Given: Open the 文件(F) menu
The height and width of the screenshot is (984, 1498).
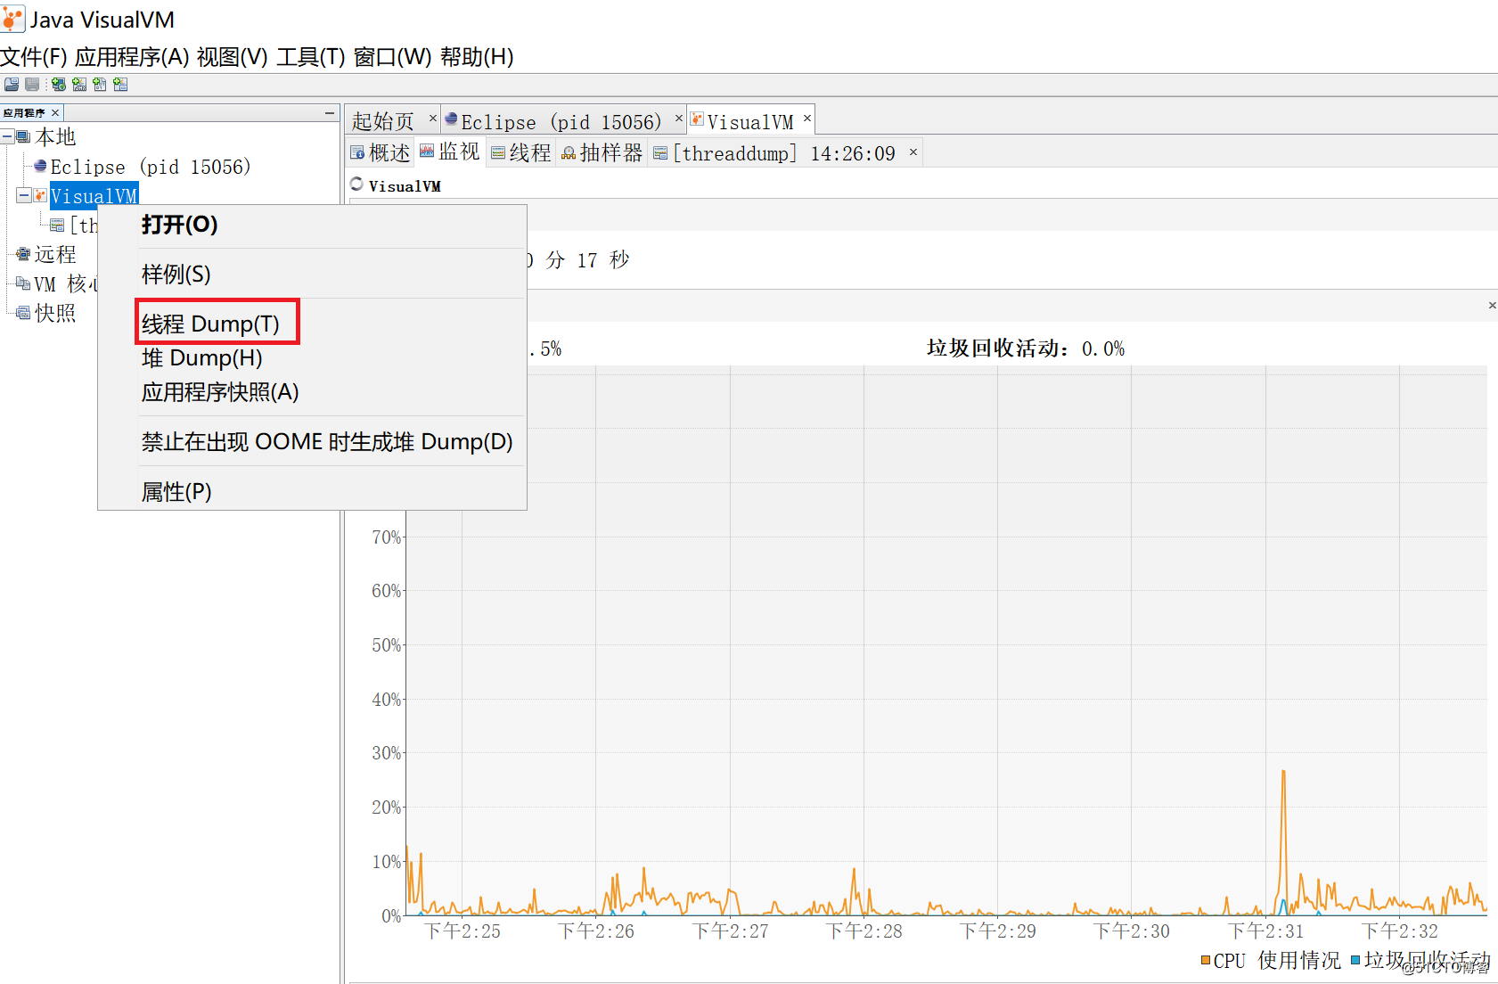Looking at the screenshot, I should 34,57.
